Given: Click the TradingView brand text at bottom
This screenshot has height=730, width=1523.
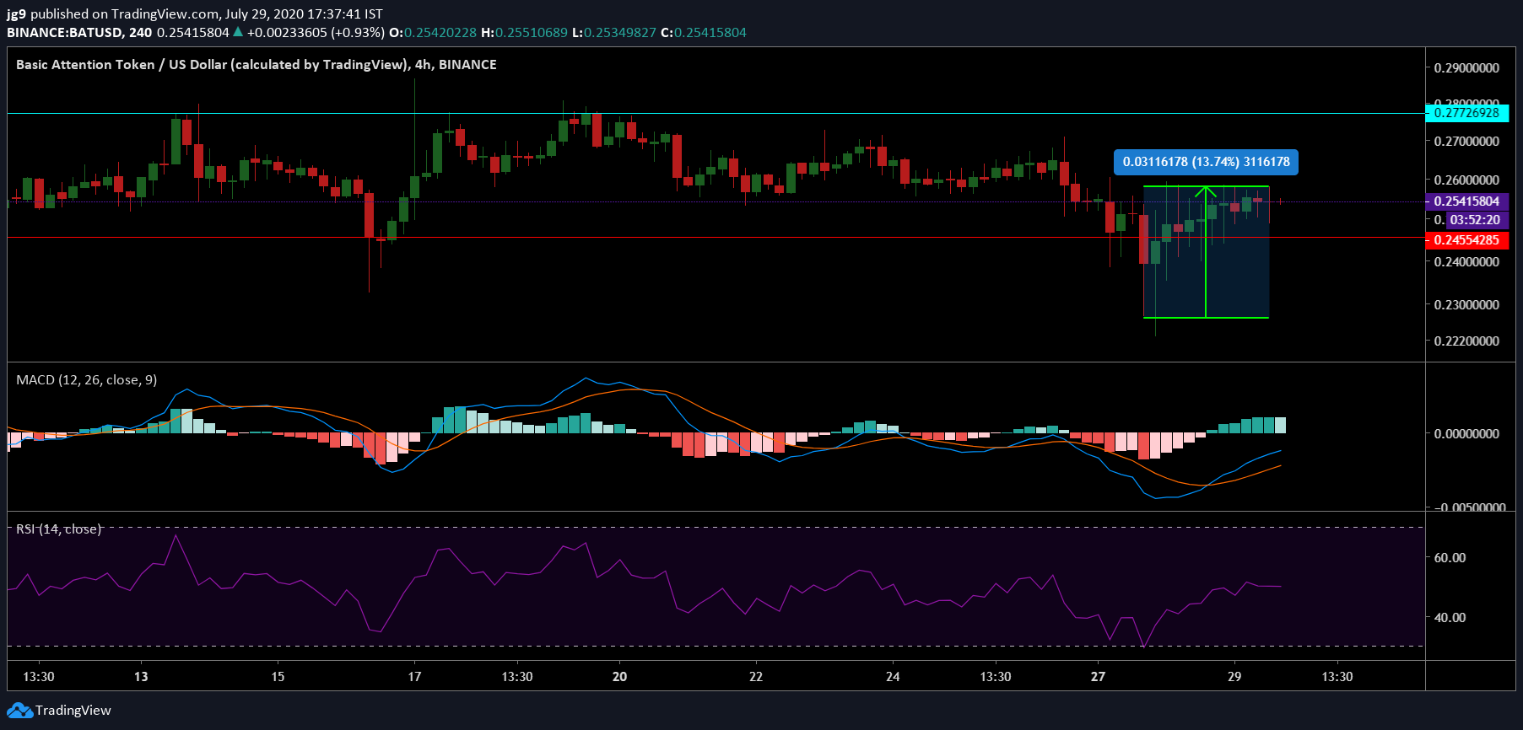Looking at the screenshot, I should click(73, 711).
